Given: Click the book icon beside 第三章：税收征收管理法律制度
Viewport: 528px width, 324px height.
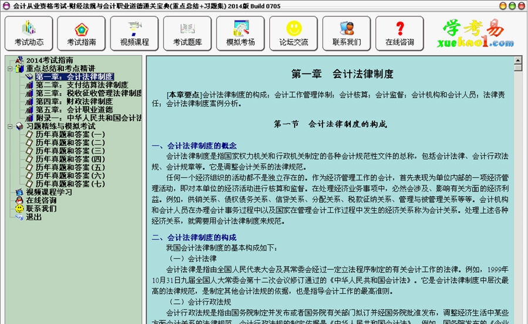Looking at the screenshot, I should [x=30, y=93].
